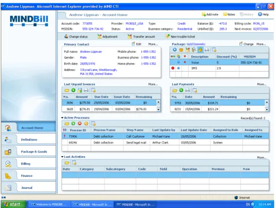Click red stop icon in Active Processes

pyautogui.click(x=79, y=124)
